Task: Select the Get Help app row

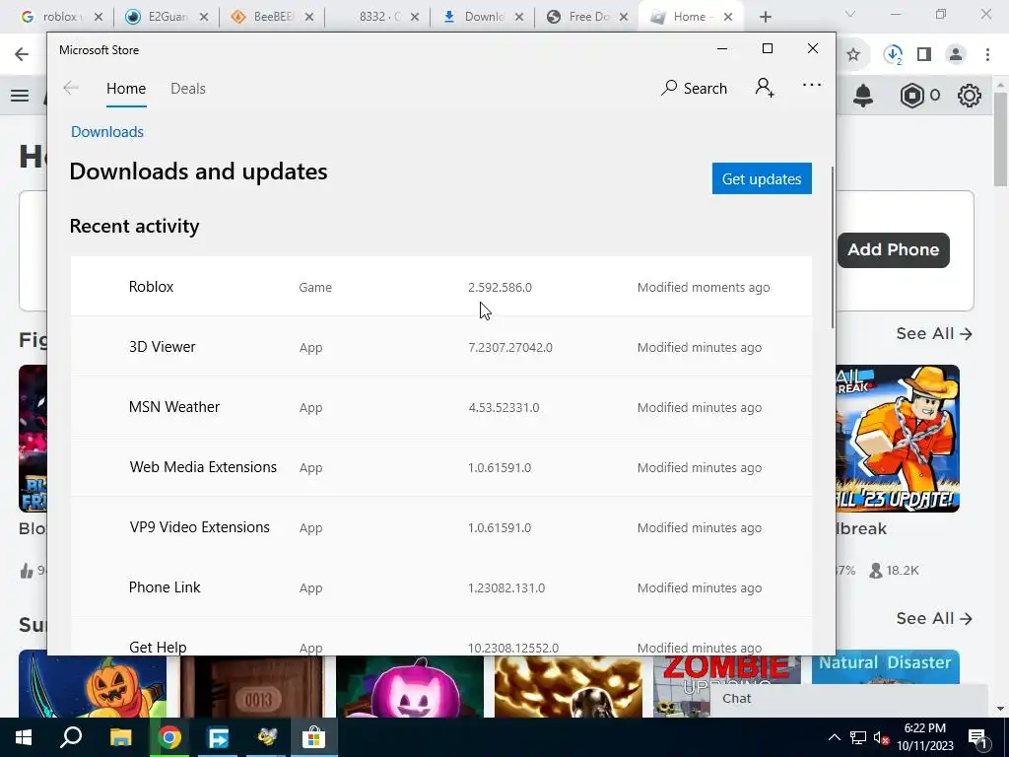Action: click(x=440, y=638)
